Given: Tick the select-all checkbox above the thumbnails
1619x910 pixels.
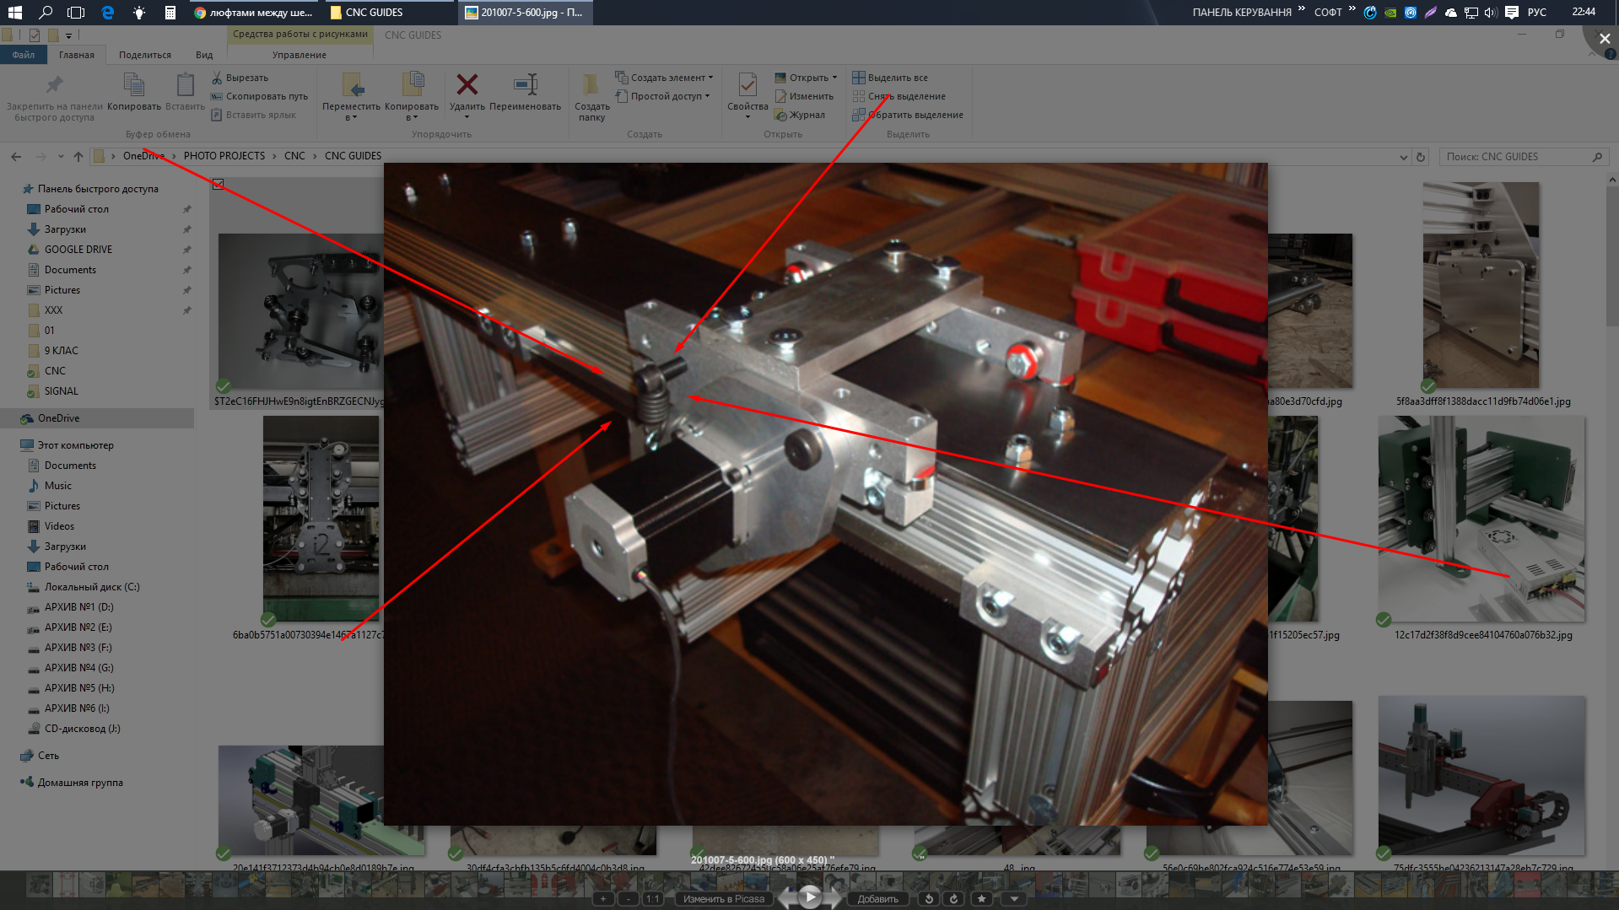Looking at the screenshot, I should coord(219,184).
